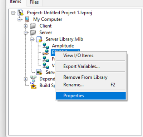Click the Client folder icon
Screen dimensions: 143x137
point(33,26)
